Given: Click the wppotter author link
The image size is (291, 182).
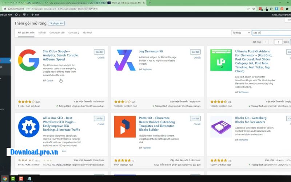Looking at the screenshot, I should coord(147,148).
